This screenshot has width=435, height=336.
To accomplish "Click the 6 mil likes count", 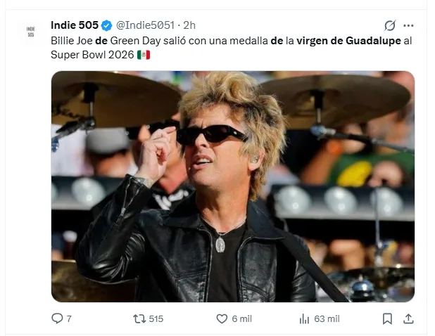I will pyautogui.click(x=241, y=318).
